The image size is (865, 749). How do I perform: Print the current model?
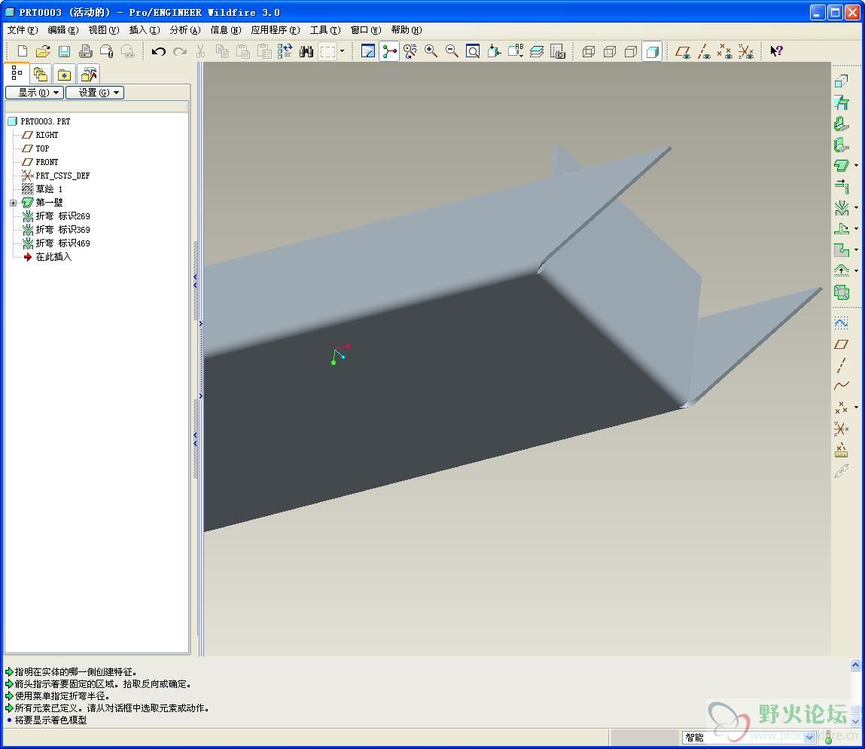coord(85,51)
